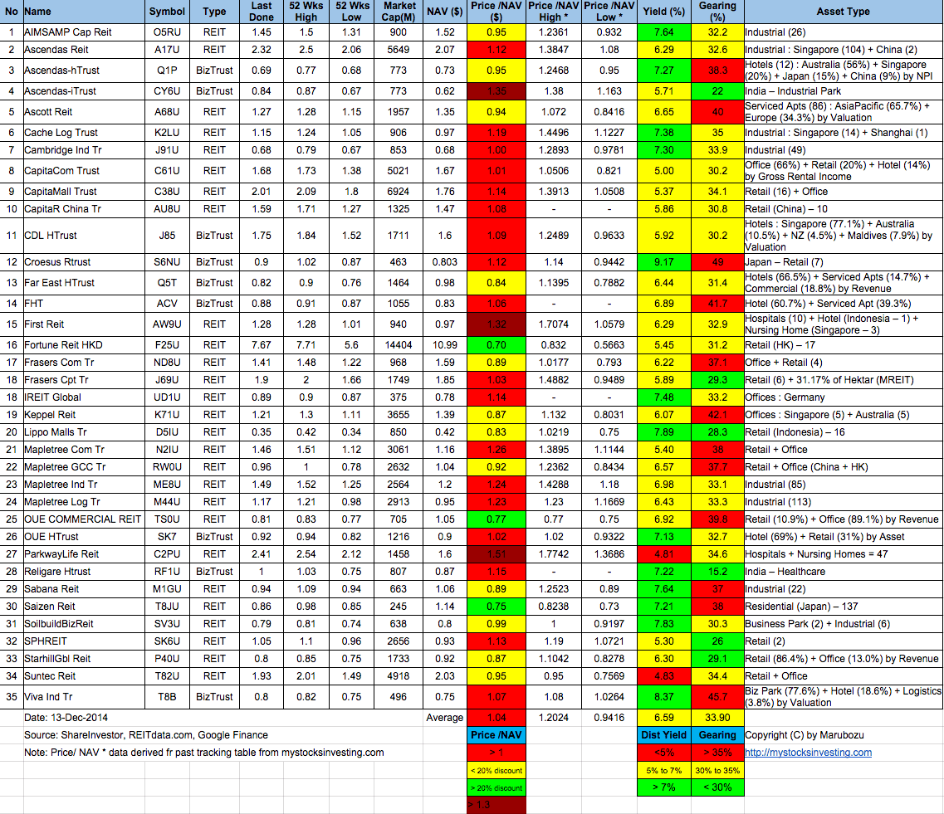Screen dimensions: 944x814
Task: Select average yield value '6.59'
Action: click(x=664, y=718)
